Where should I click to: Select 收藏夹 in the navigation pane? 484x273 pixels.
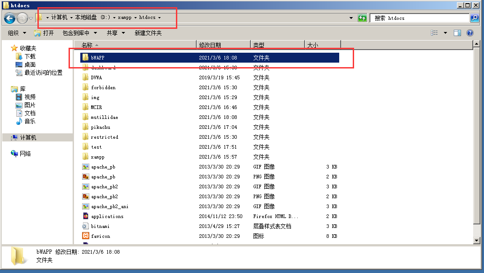coord(28,48)
